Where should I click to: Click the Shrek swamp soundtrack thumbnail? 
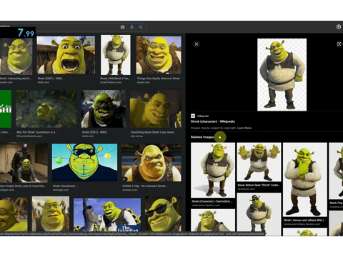pos(46,109)
